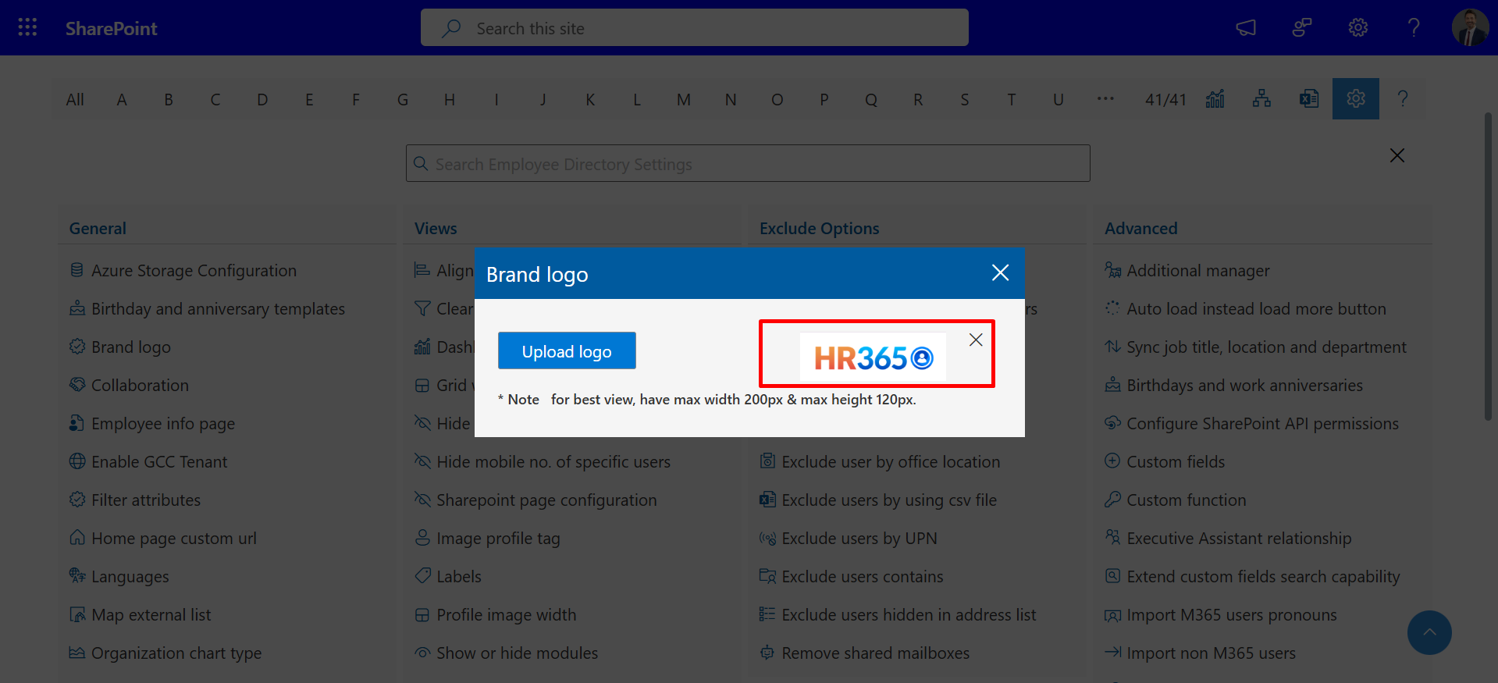Click the Image profile tag icon
1498x683 pixels.
pyautogui.click(x=422, y=538)
